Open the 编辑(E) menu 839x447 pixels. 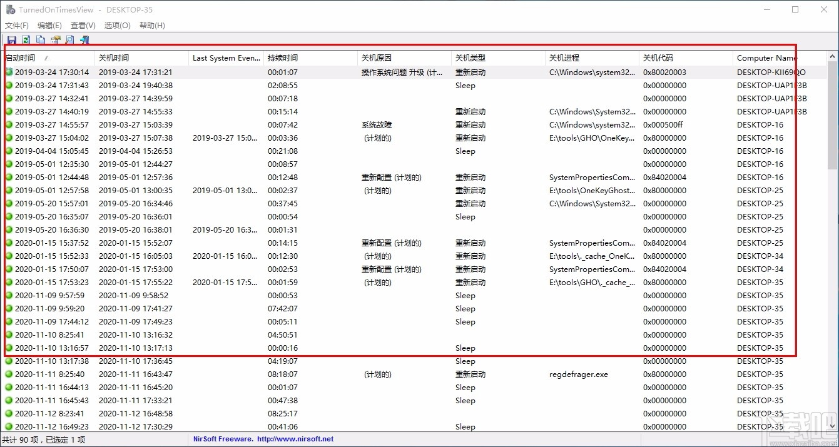(49, 26)
